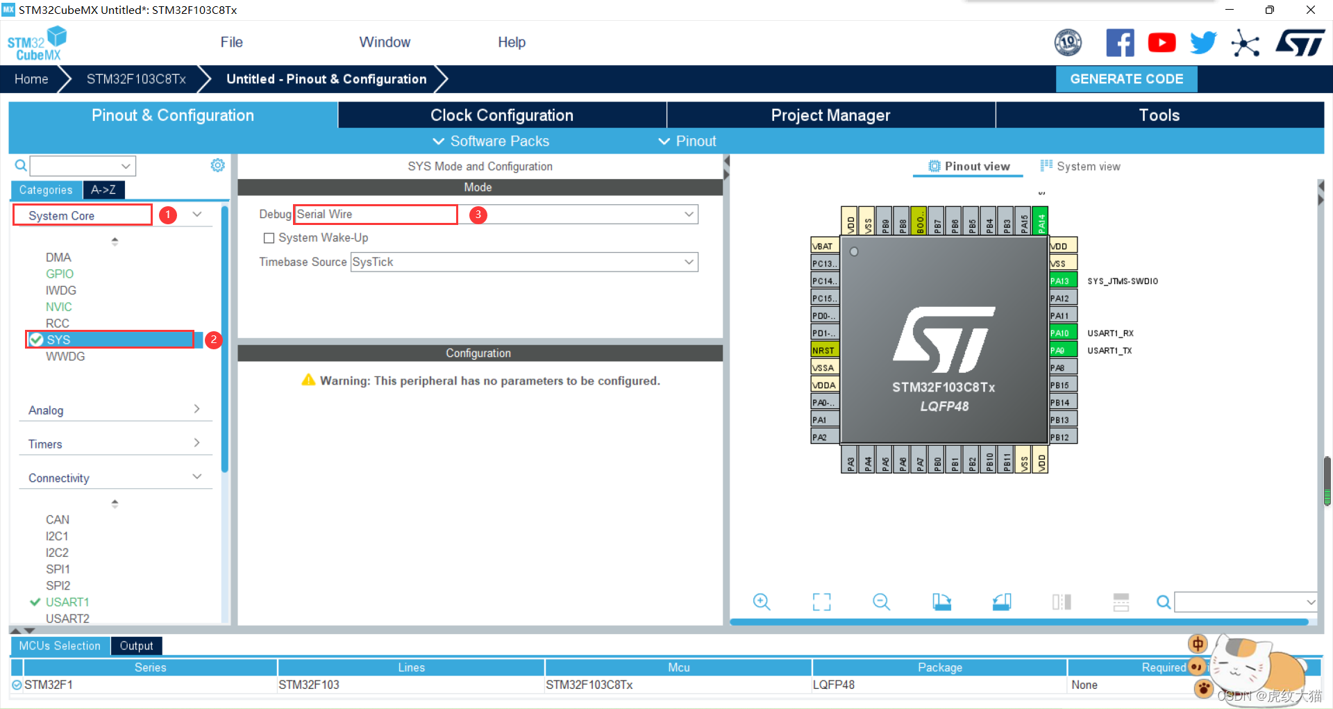Select the I2C1 peripheral
This screenshot has width=1333, height=709.
point(57,536)
